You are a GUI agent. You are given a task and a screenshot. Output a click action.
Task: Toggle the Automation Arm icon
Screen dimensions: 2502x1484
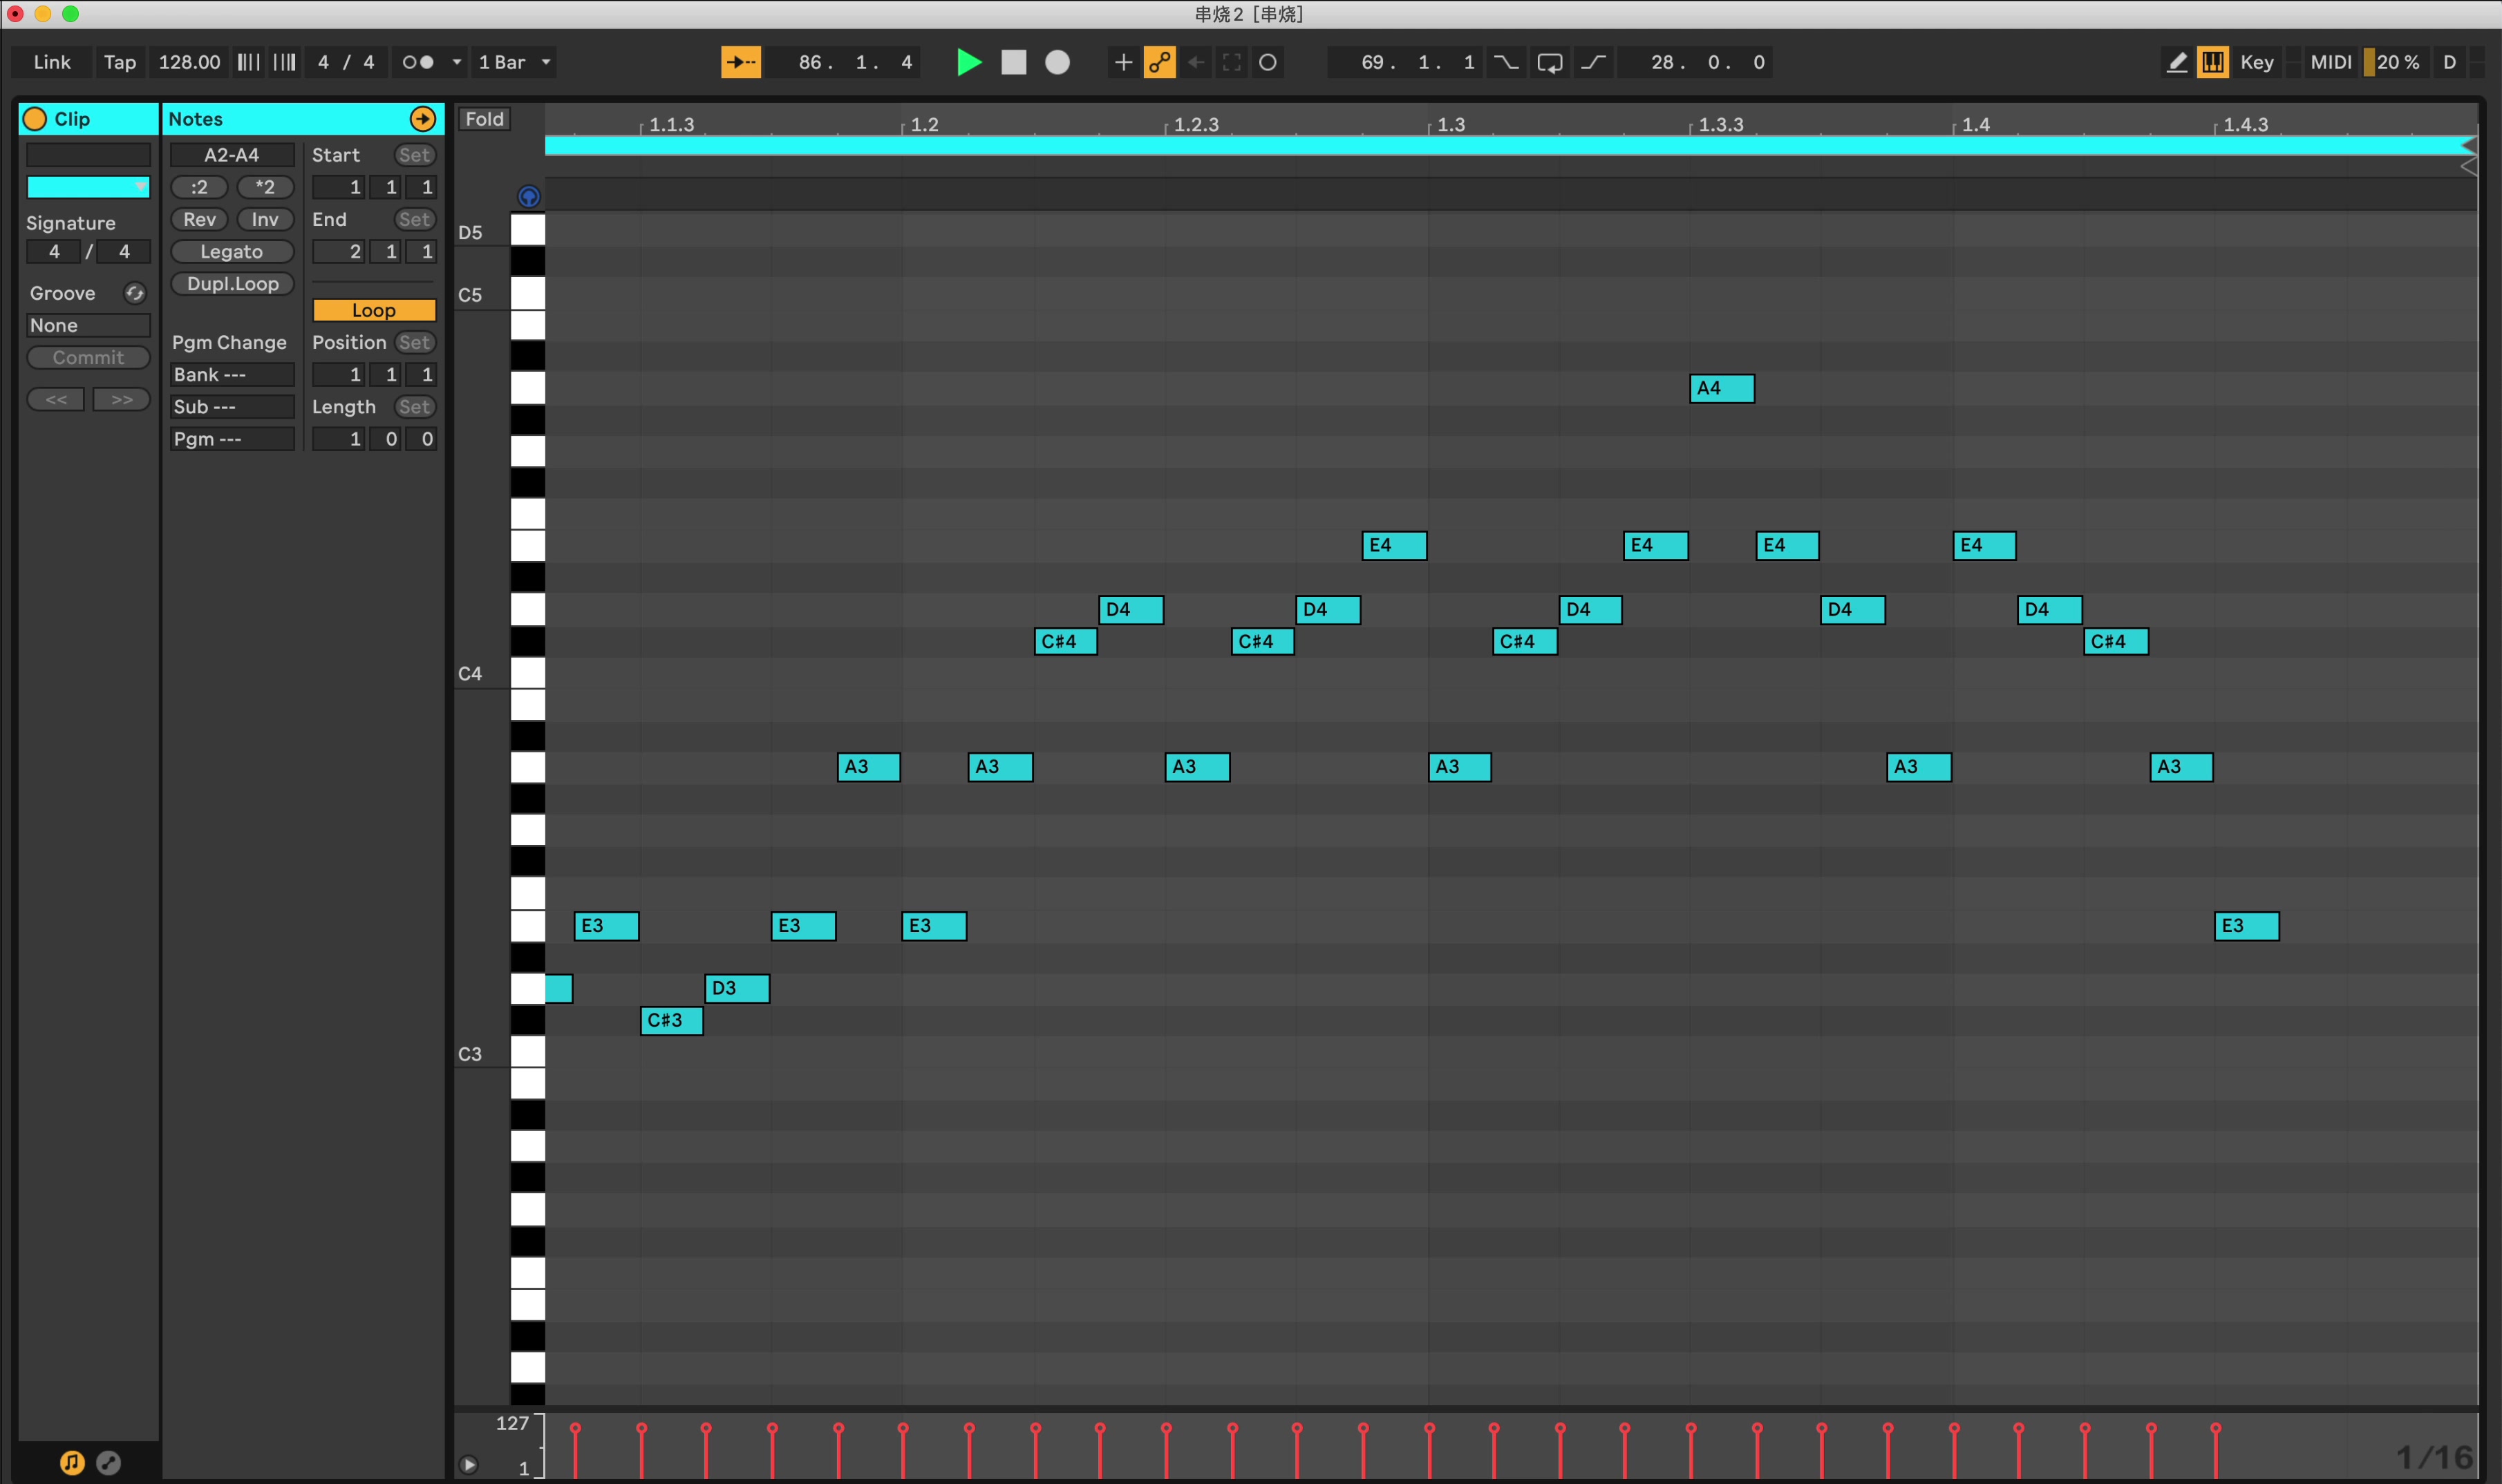click(x=1160, y=62)
